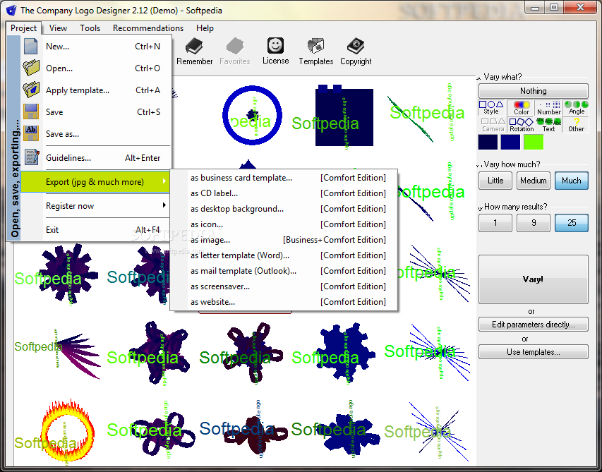Image resolution: width=602 pixels, height=472 pixels.
Task: Choose export as CD label
Action: (284, 193)
